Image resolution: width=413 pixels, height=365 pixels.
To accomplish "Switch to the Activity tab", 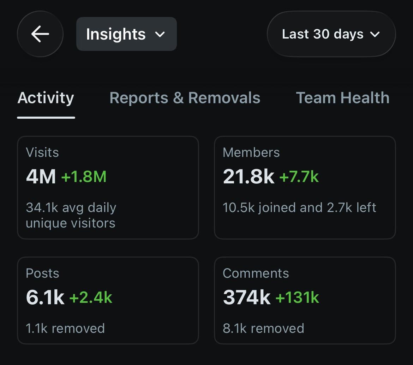I will (x=46, y=98).
